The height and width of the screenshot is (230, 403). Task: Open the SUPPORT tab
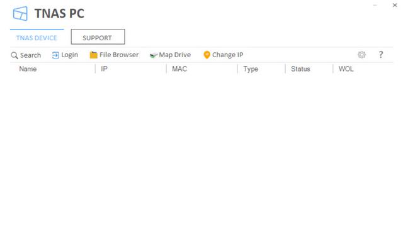coord(98,37)
